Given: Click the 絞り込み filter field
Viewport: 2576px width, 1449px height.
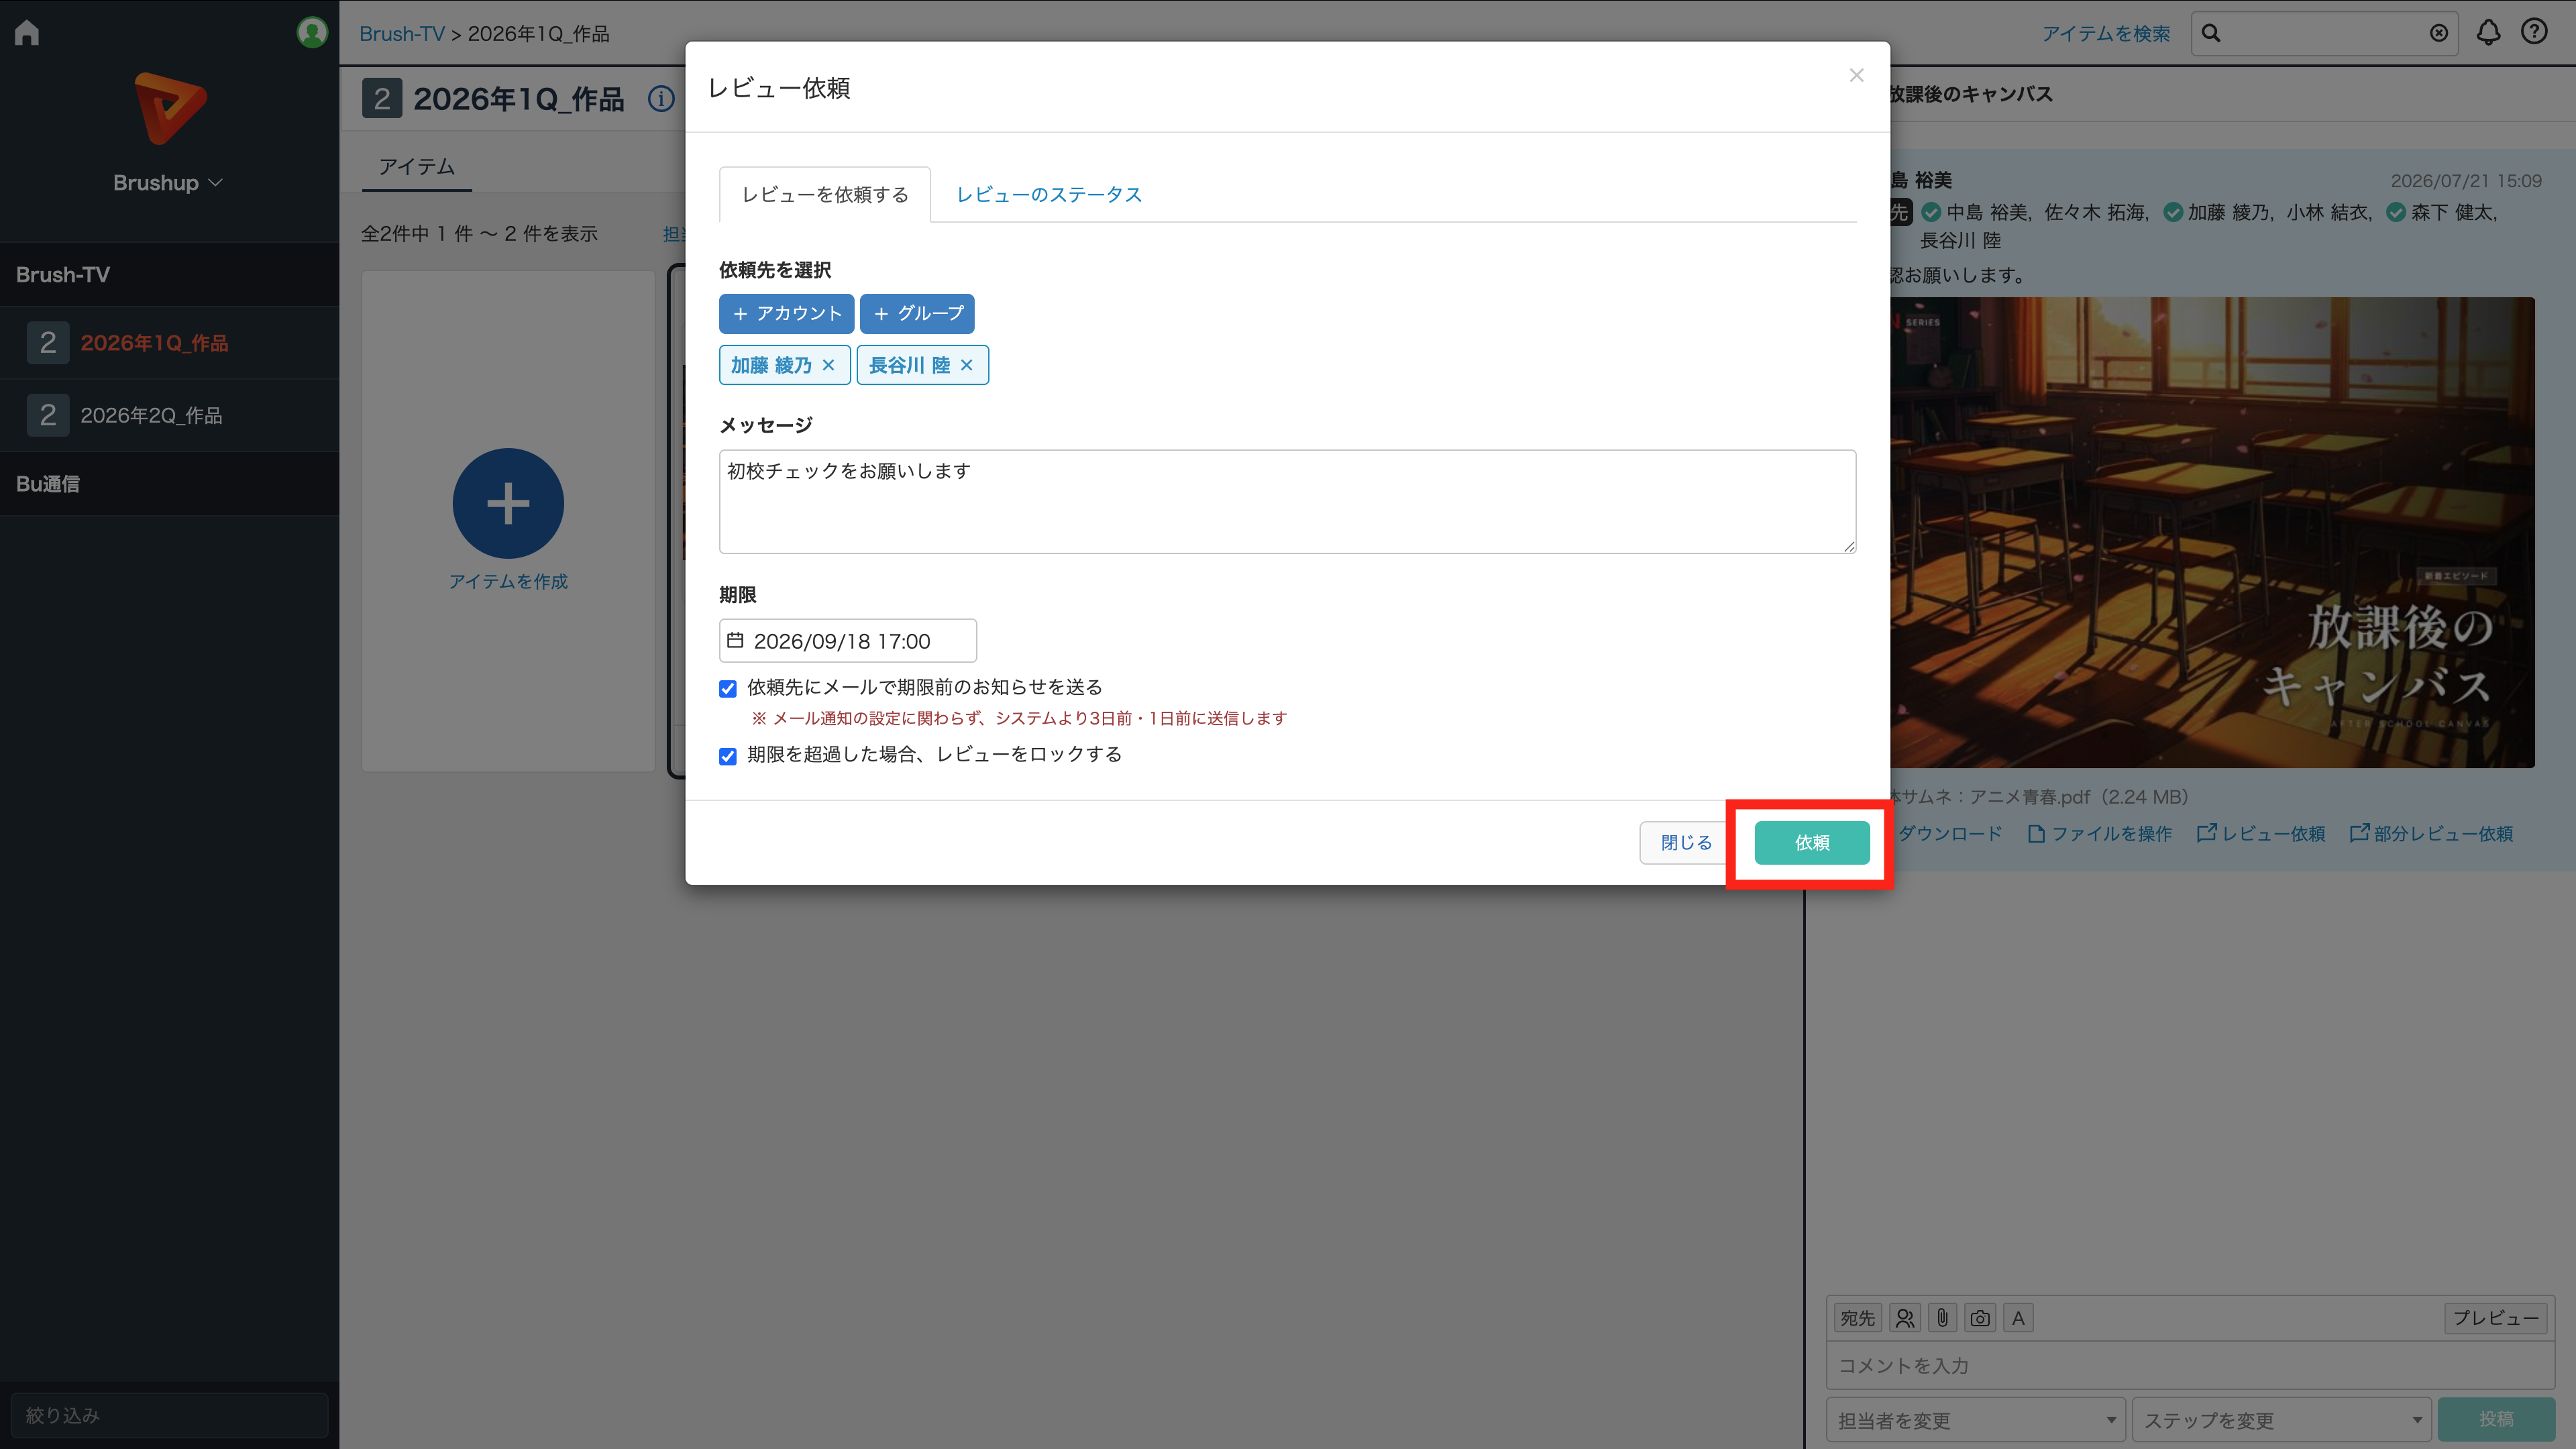Looking at the screenshot, I should (169, 1415).
